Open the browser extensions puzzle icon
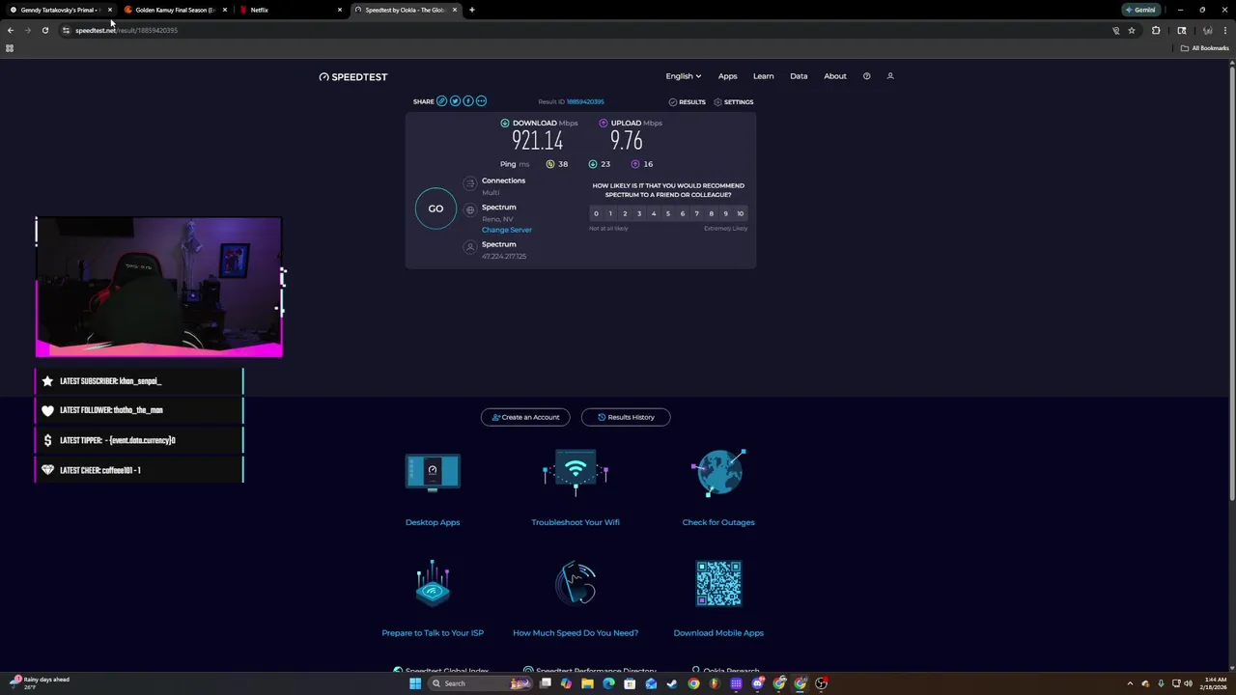Viewport: 1236px width, 695px height. tap(1156, 30)
